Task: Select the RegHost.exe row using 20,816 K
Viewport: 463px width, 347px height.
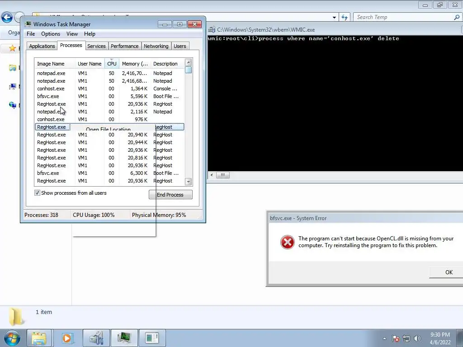Action: click(x=109, y=158)
